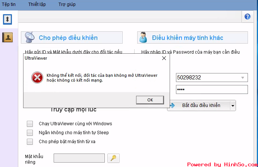Screen dimensions: 258x167
Task: Click OK in the UltraViewer error dialog
Action: point(150,100)
